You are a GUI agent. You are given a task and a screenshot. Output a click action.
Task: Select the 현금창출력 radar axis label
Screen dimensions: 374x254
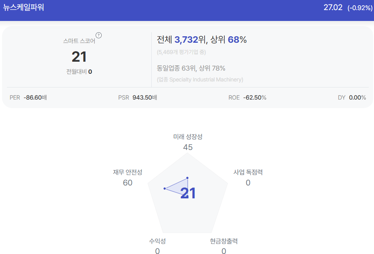pos(224,241)
